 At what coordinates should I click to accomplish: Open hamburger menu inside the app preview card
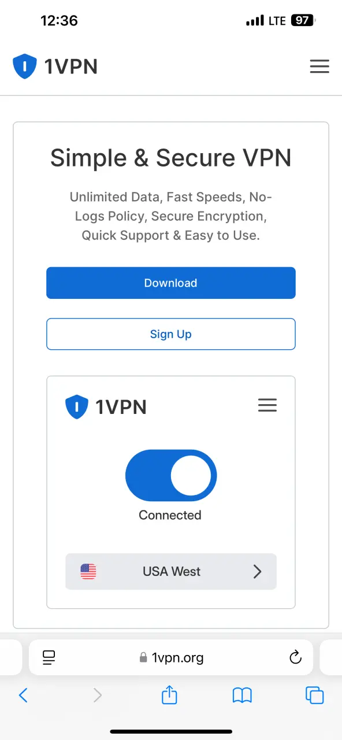point(267,405)
